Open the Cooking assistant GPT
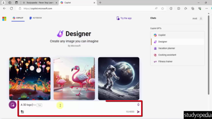This screenshot has width=212, height=119. (x=178, y=55)
